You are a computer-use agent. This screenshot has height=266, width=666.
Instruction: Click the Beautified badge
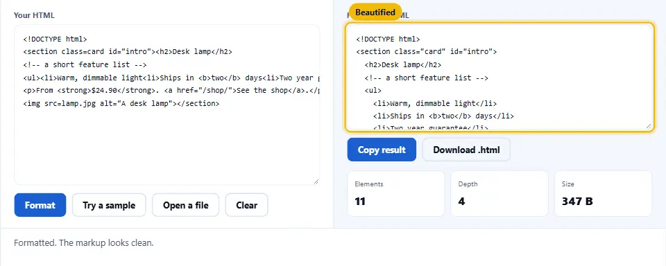(x=375, y=12)
